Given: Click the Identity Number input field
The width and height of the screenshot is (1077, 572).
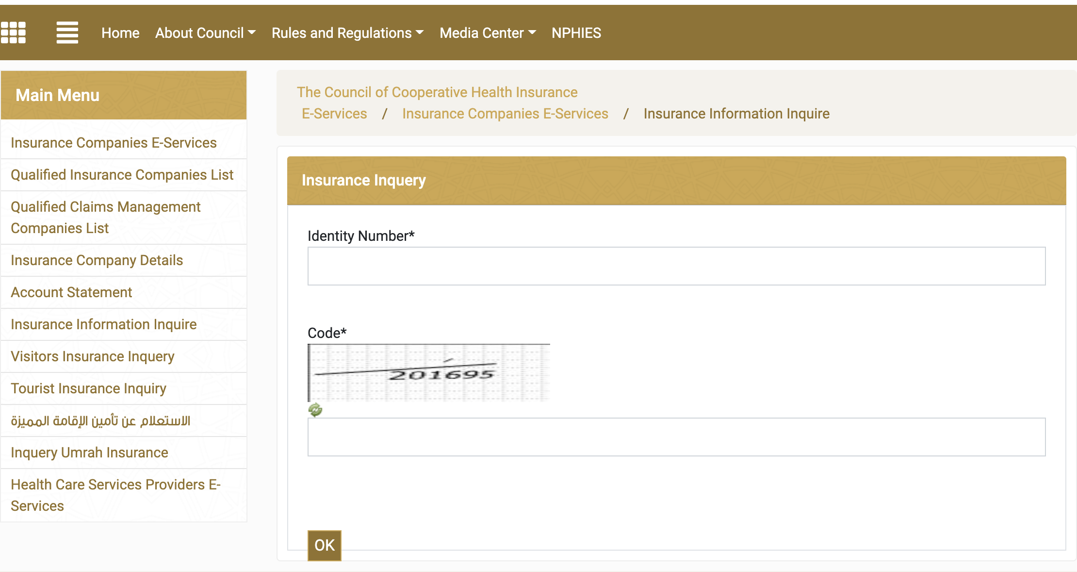Looking at the screenshot, I should [x=676, y=266].
